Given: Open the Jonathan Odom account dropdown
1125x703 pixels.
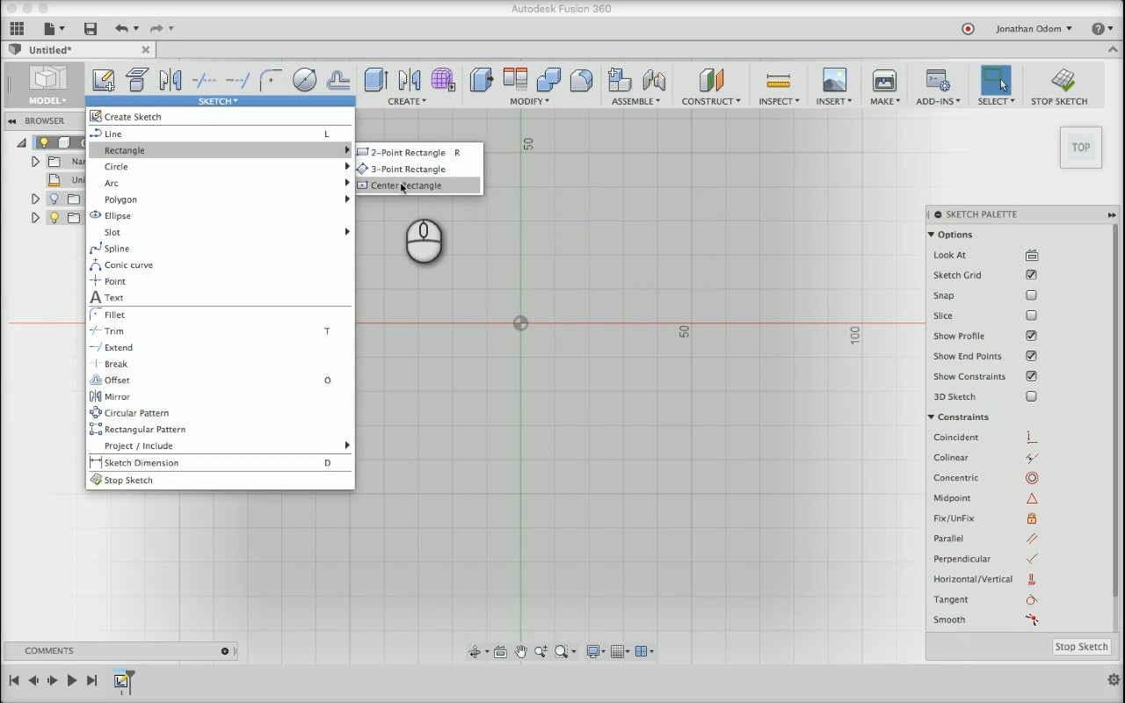Looking at the screenshot, I should [x=1034, y=29].
